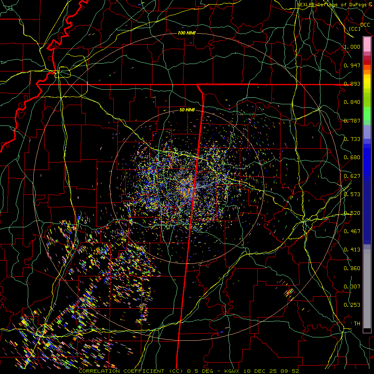Click the 0.307 legend value

click(352, 287)
